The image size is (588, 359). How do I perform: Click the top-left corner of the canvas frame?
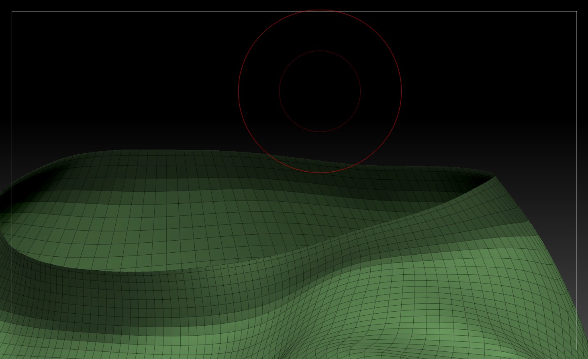(x=12, y=11)
